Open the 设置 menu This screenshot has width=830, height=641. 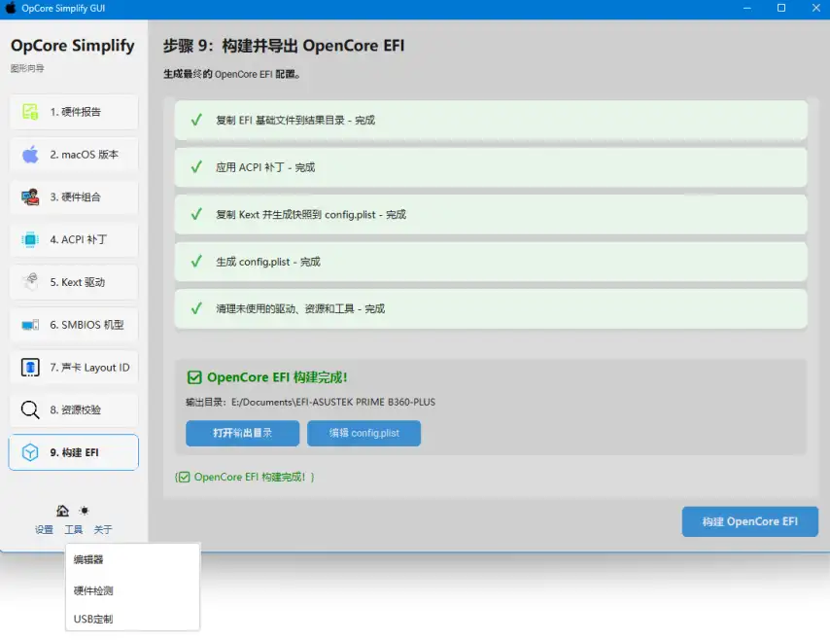44,530
